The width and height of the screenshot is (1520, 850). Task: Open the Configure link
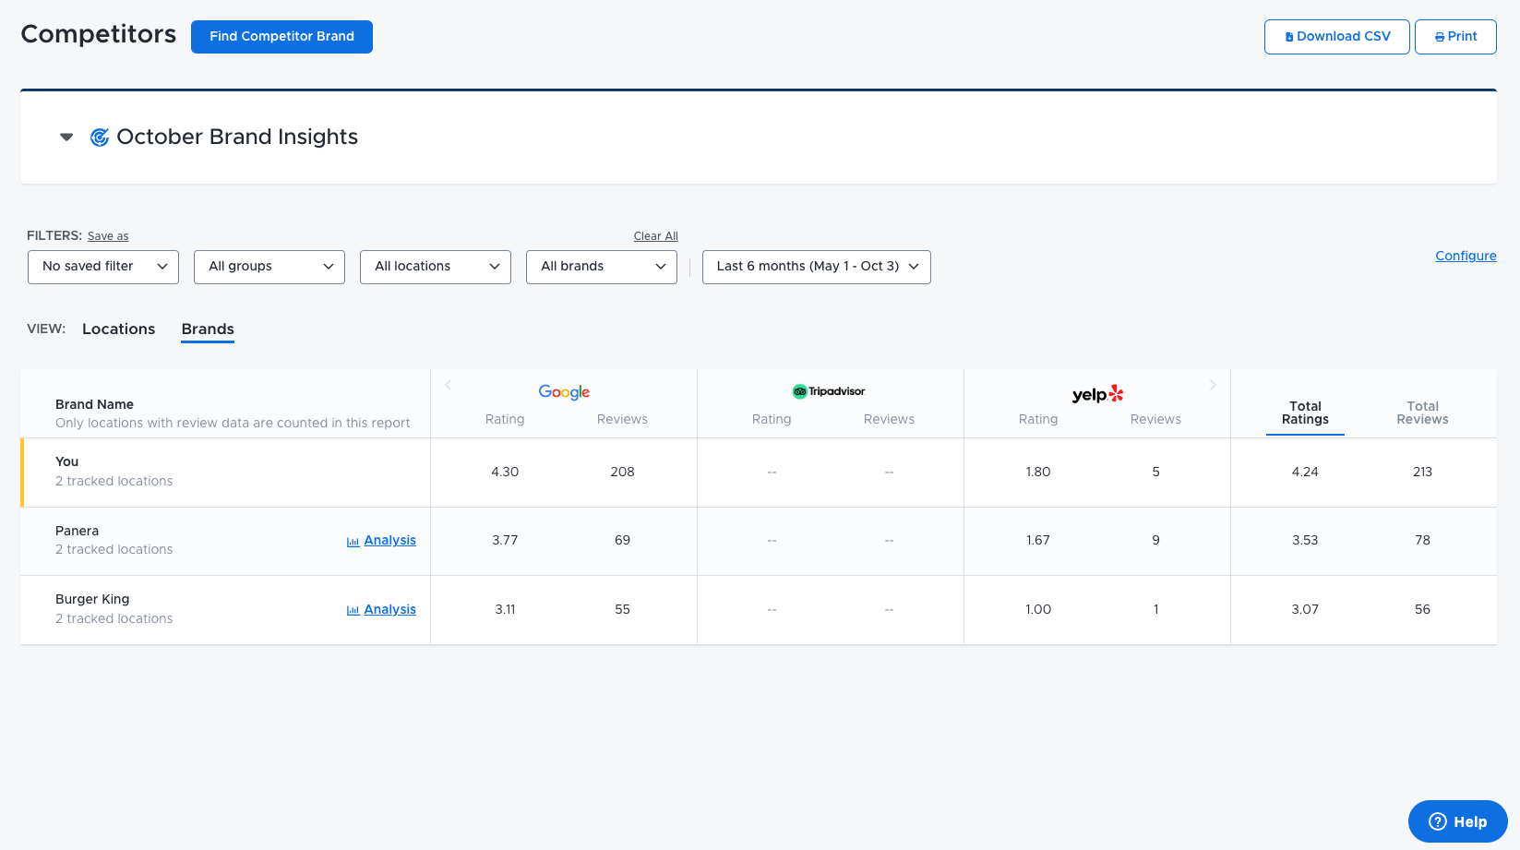(x=1466, y=256)
